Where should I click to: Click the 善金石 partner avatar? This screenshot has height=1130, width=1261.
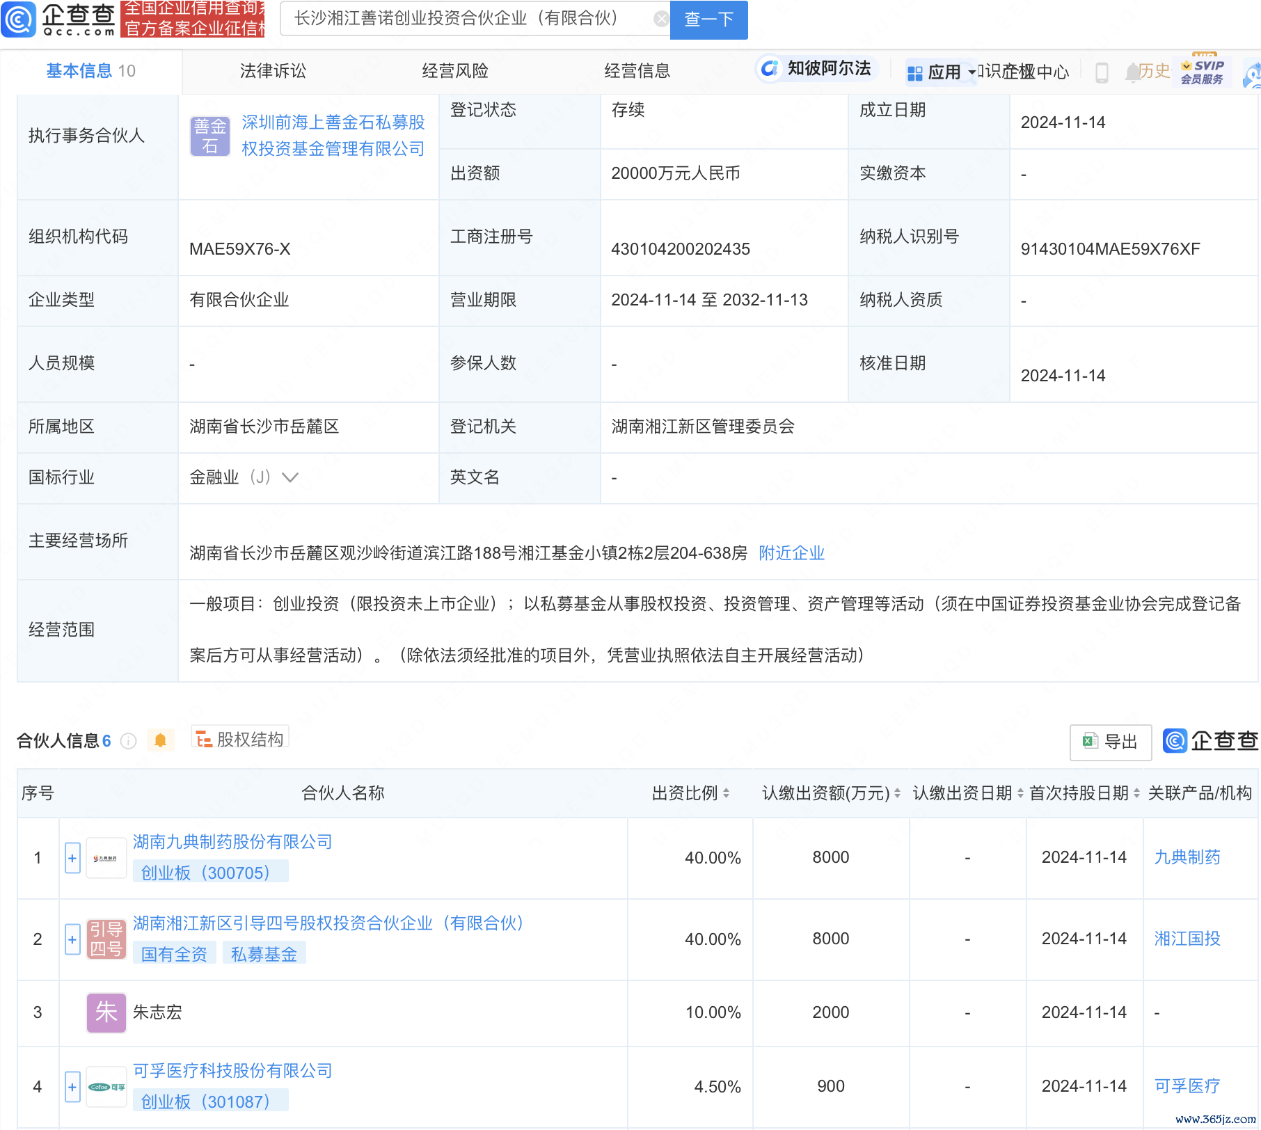pos(209,136)
